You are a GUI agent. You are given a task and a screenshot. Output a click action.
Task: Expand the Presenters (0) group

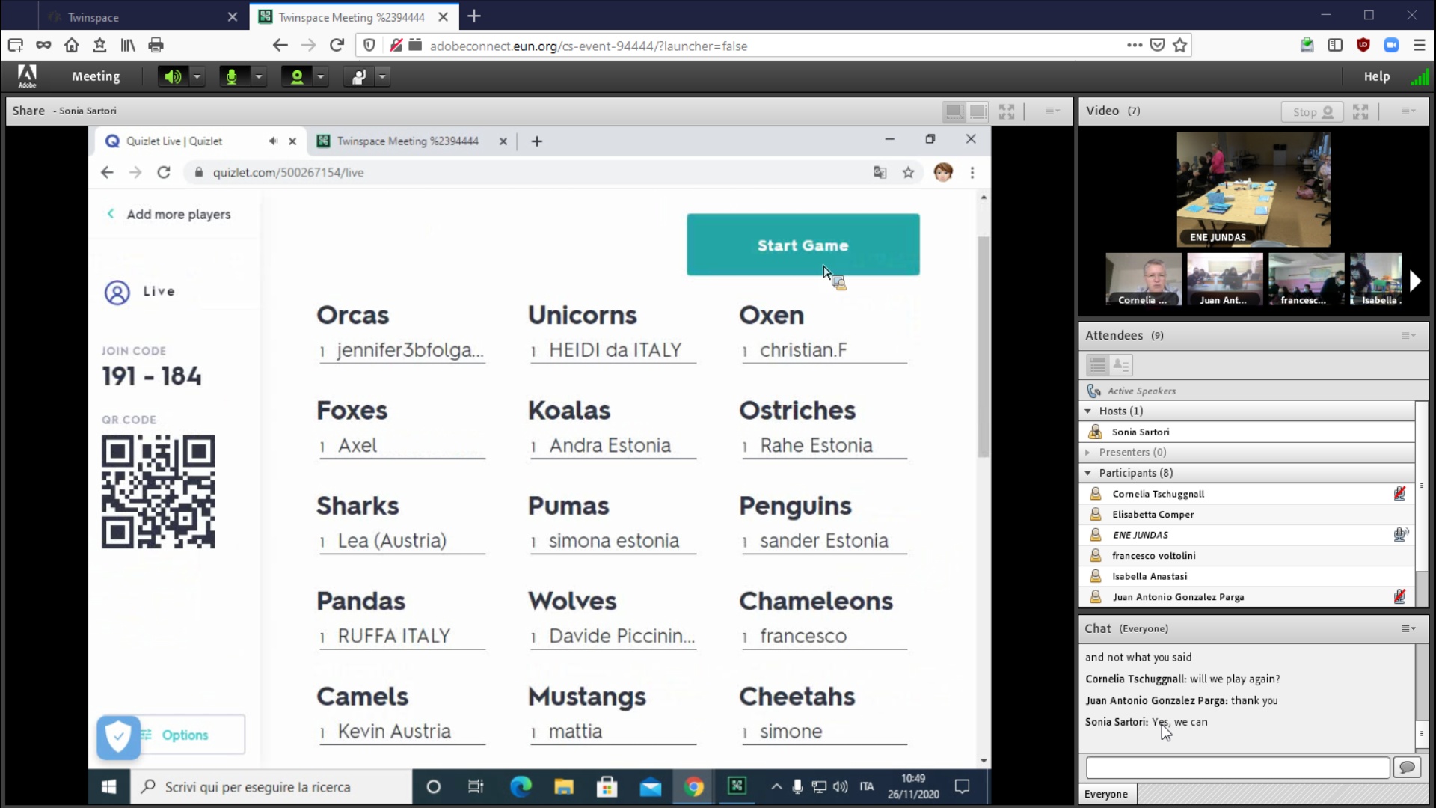coord(1088,452)
